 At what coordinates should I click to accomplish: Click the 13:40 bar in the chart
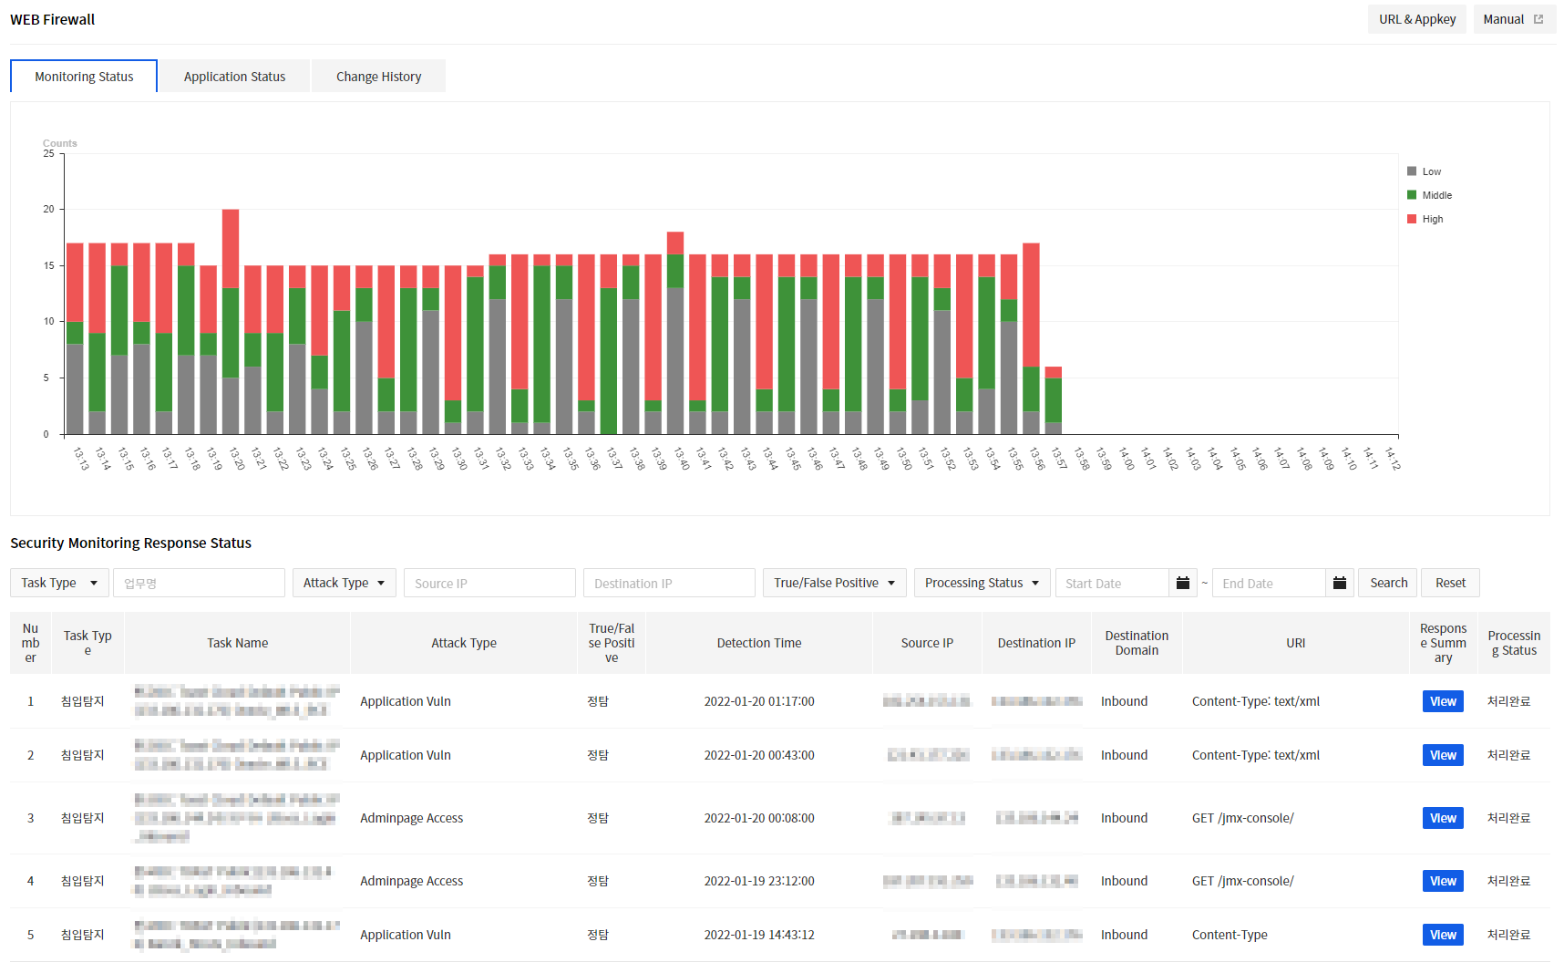tap(675, 333)
